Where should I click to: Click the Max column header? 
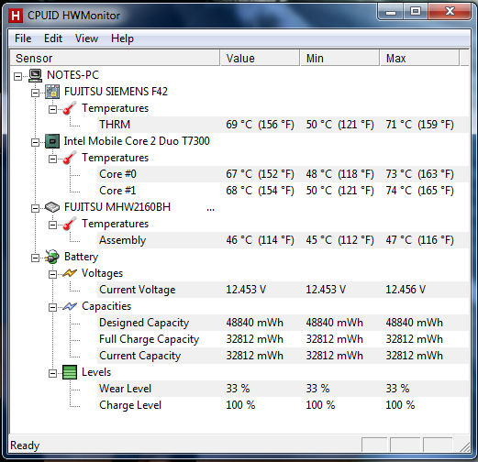tap(419, 58)
